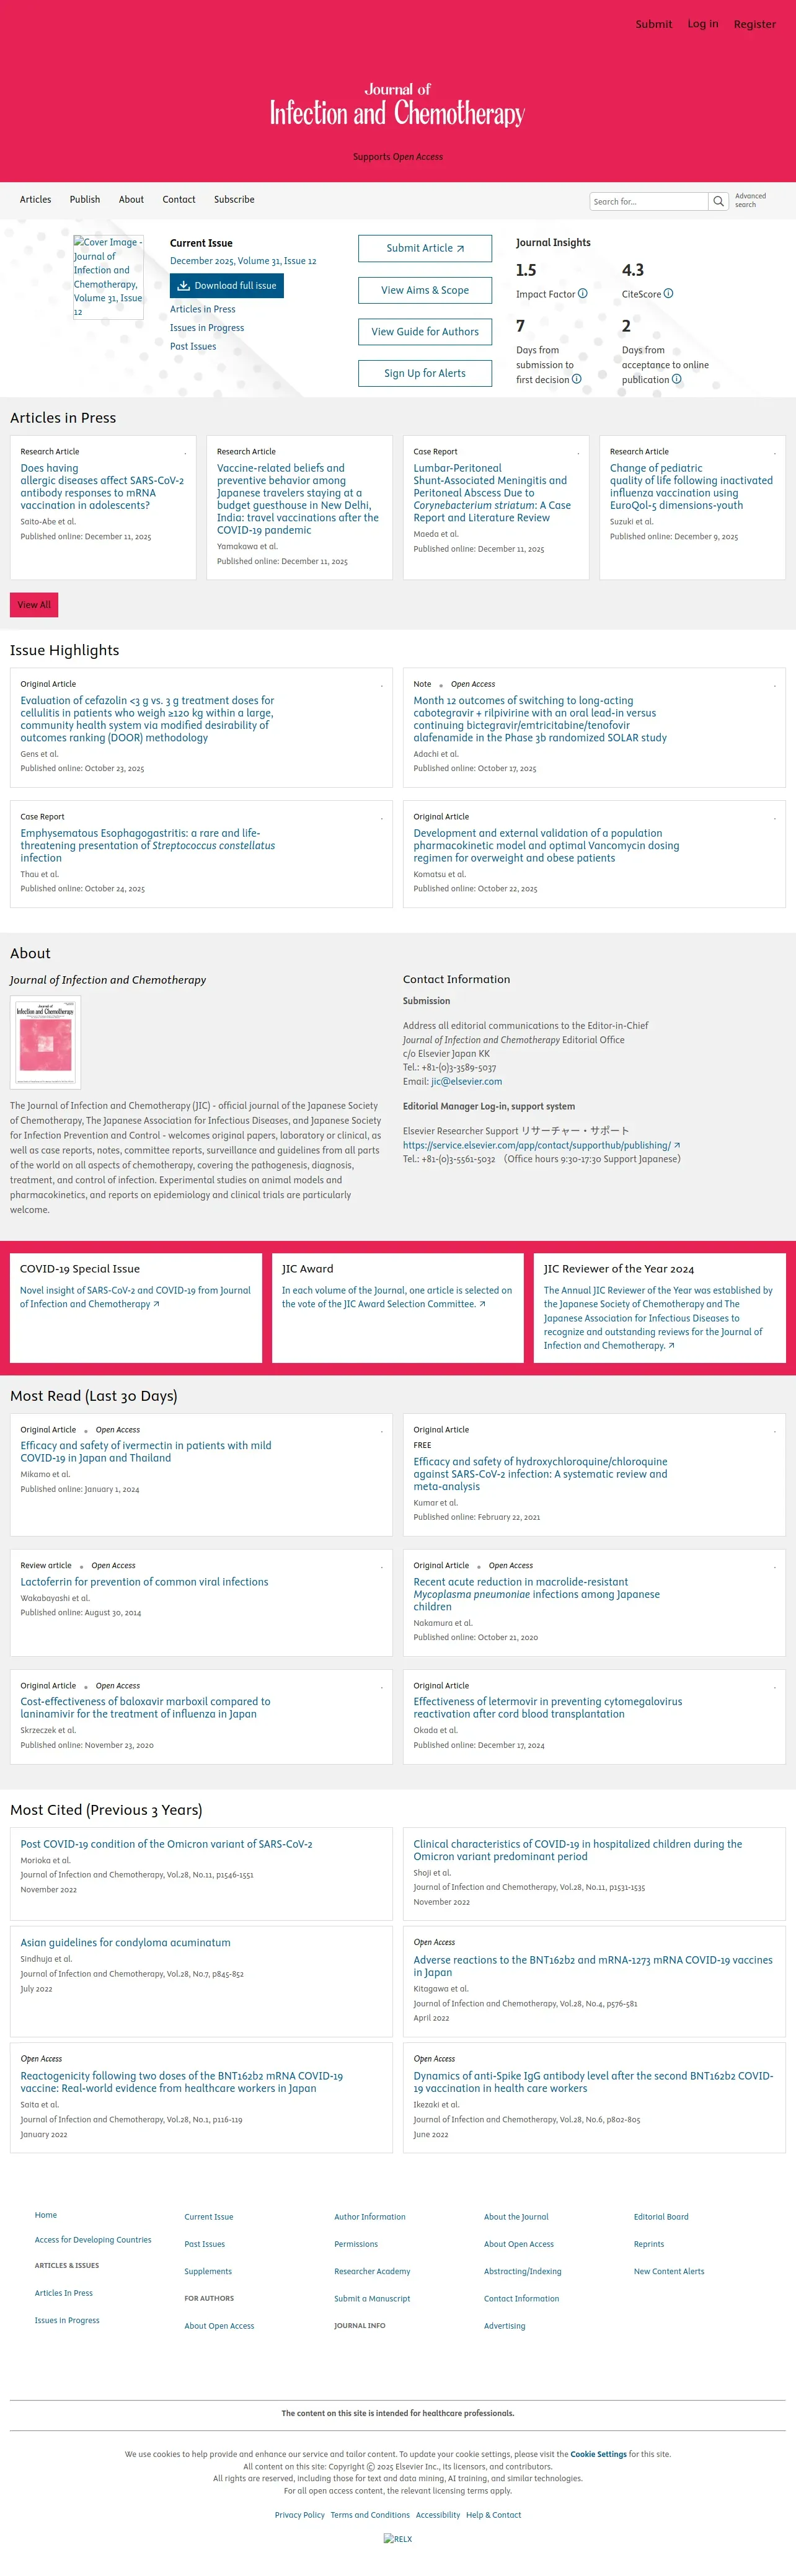796x2576 pixels.
Task: Open Asian guidelines for condyloma acuminatum
Action: (x=125, y=1943)
